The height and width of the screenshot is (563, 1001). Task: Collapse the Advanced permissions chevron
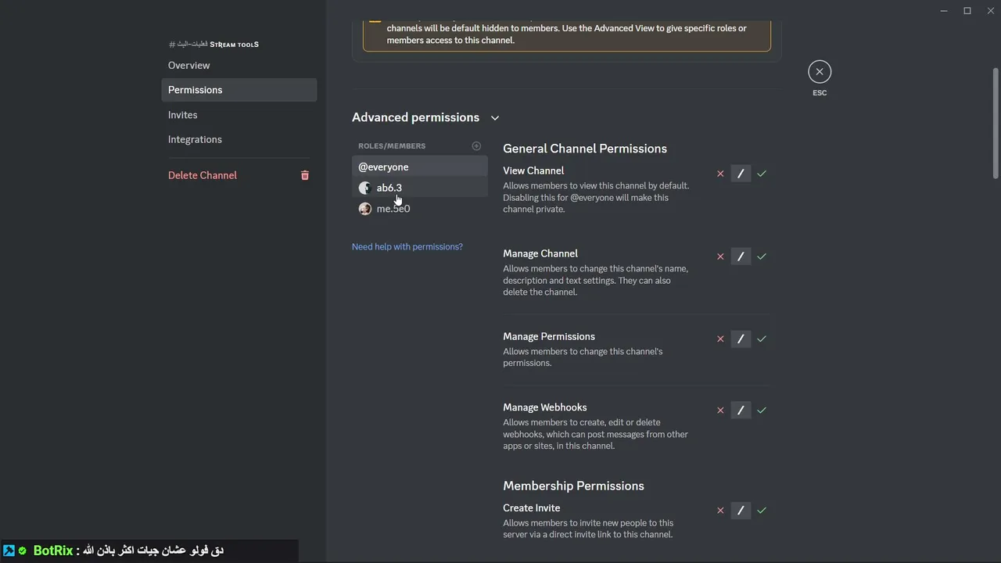click(495, 118)
